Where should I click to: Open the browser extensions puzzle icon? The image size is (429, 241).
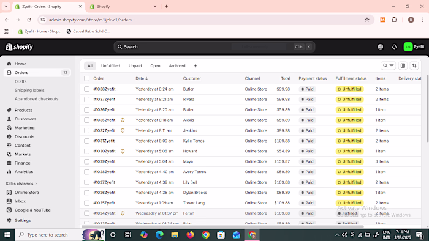[394, 20]
